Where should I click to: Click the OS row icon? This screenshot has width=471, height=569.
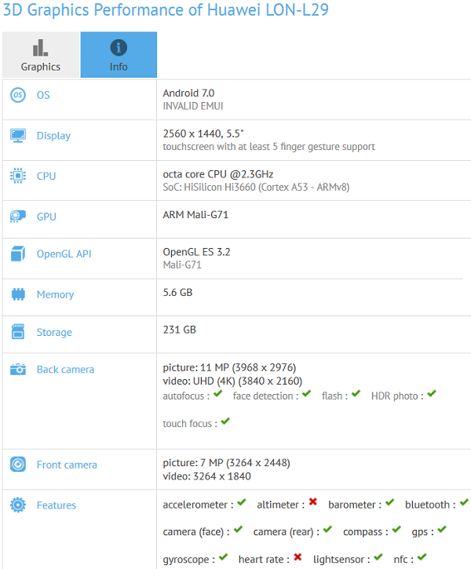(x=18, y=95)
